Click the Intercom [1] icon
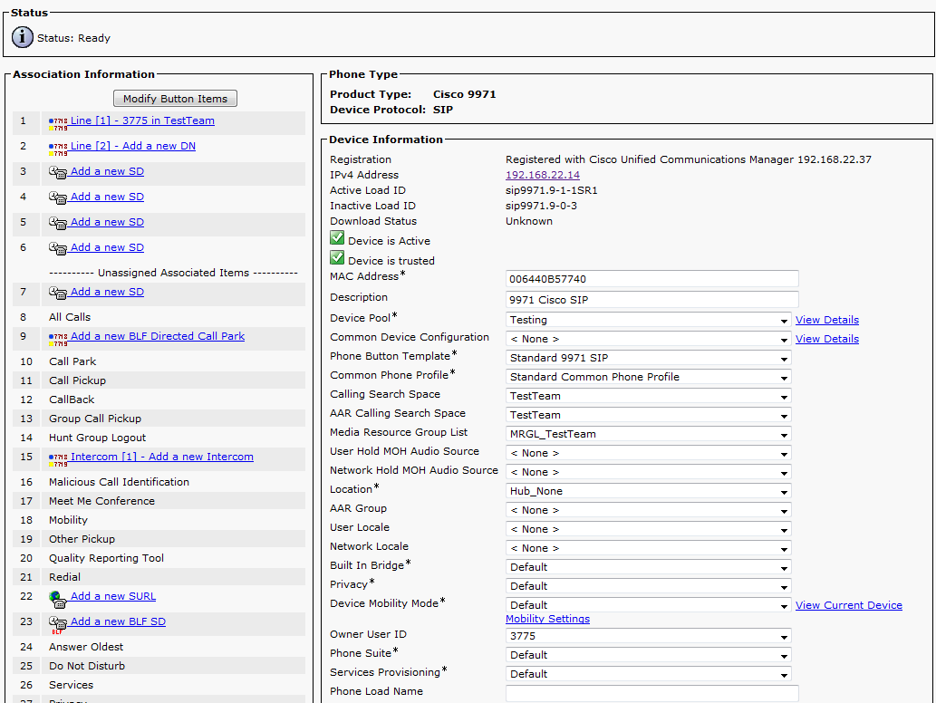This screenshot has width=936, height=703. tap(58, 458)
